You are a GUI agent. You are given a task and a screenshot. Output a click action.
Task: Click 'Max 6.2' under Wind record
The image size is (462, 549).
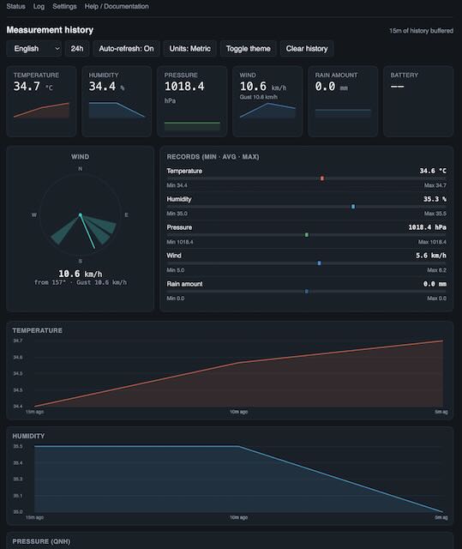(436, 270)
